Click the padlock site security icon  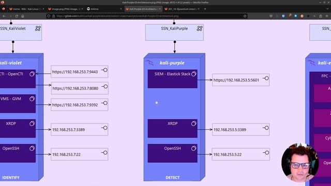point(53,16)
